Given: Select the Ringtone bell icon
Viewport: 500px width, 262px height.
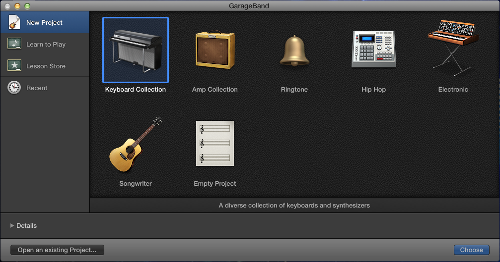Looking at the screenshot, I should pyautogui.click(x=294, y=51).
